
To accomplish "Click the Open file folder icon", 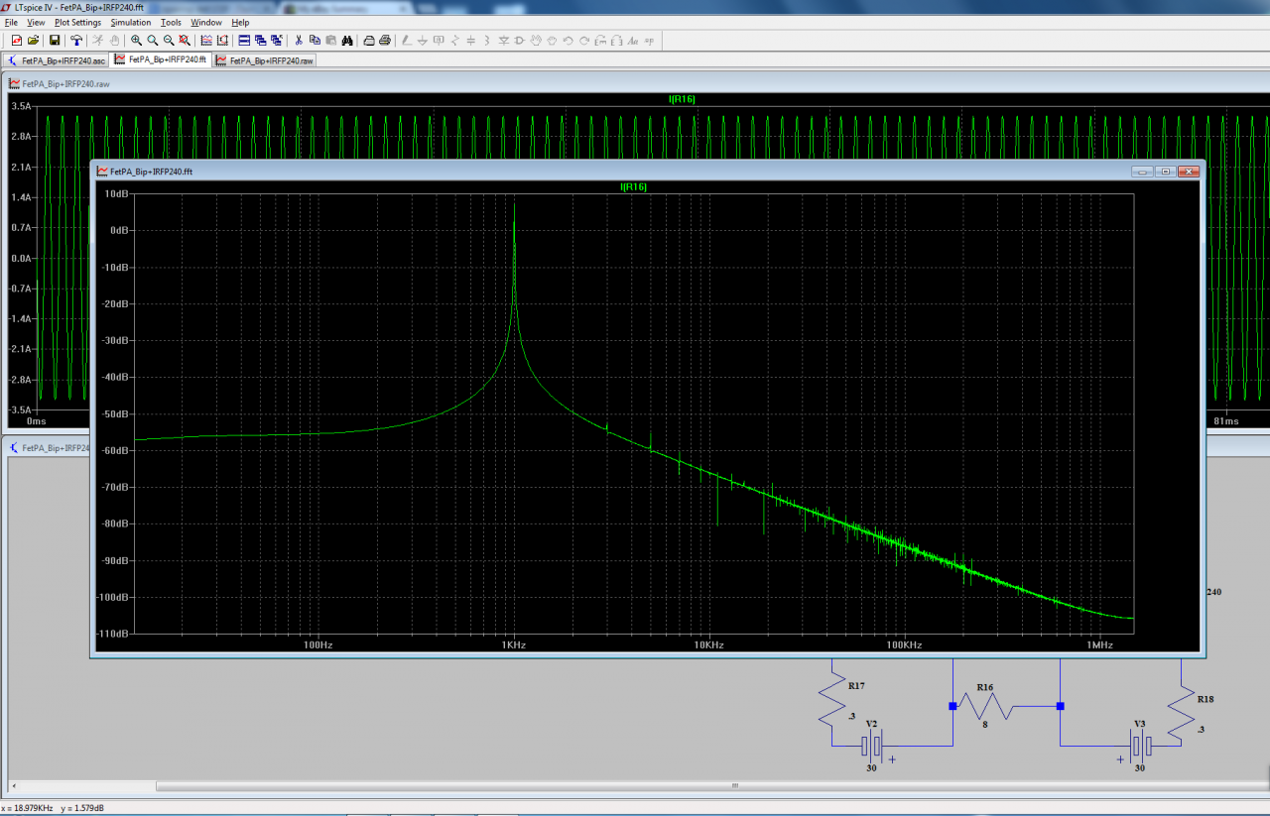I will (x=33, y=41).
